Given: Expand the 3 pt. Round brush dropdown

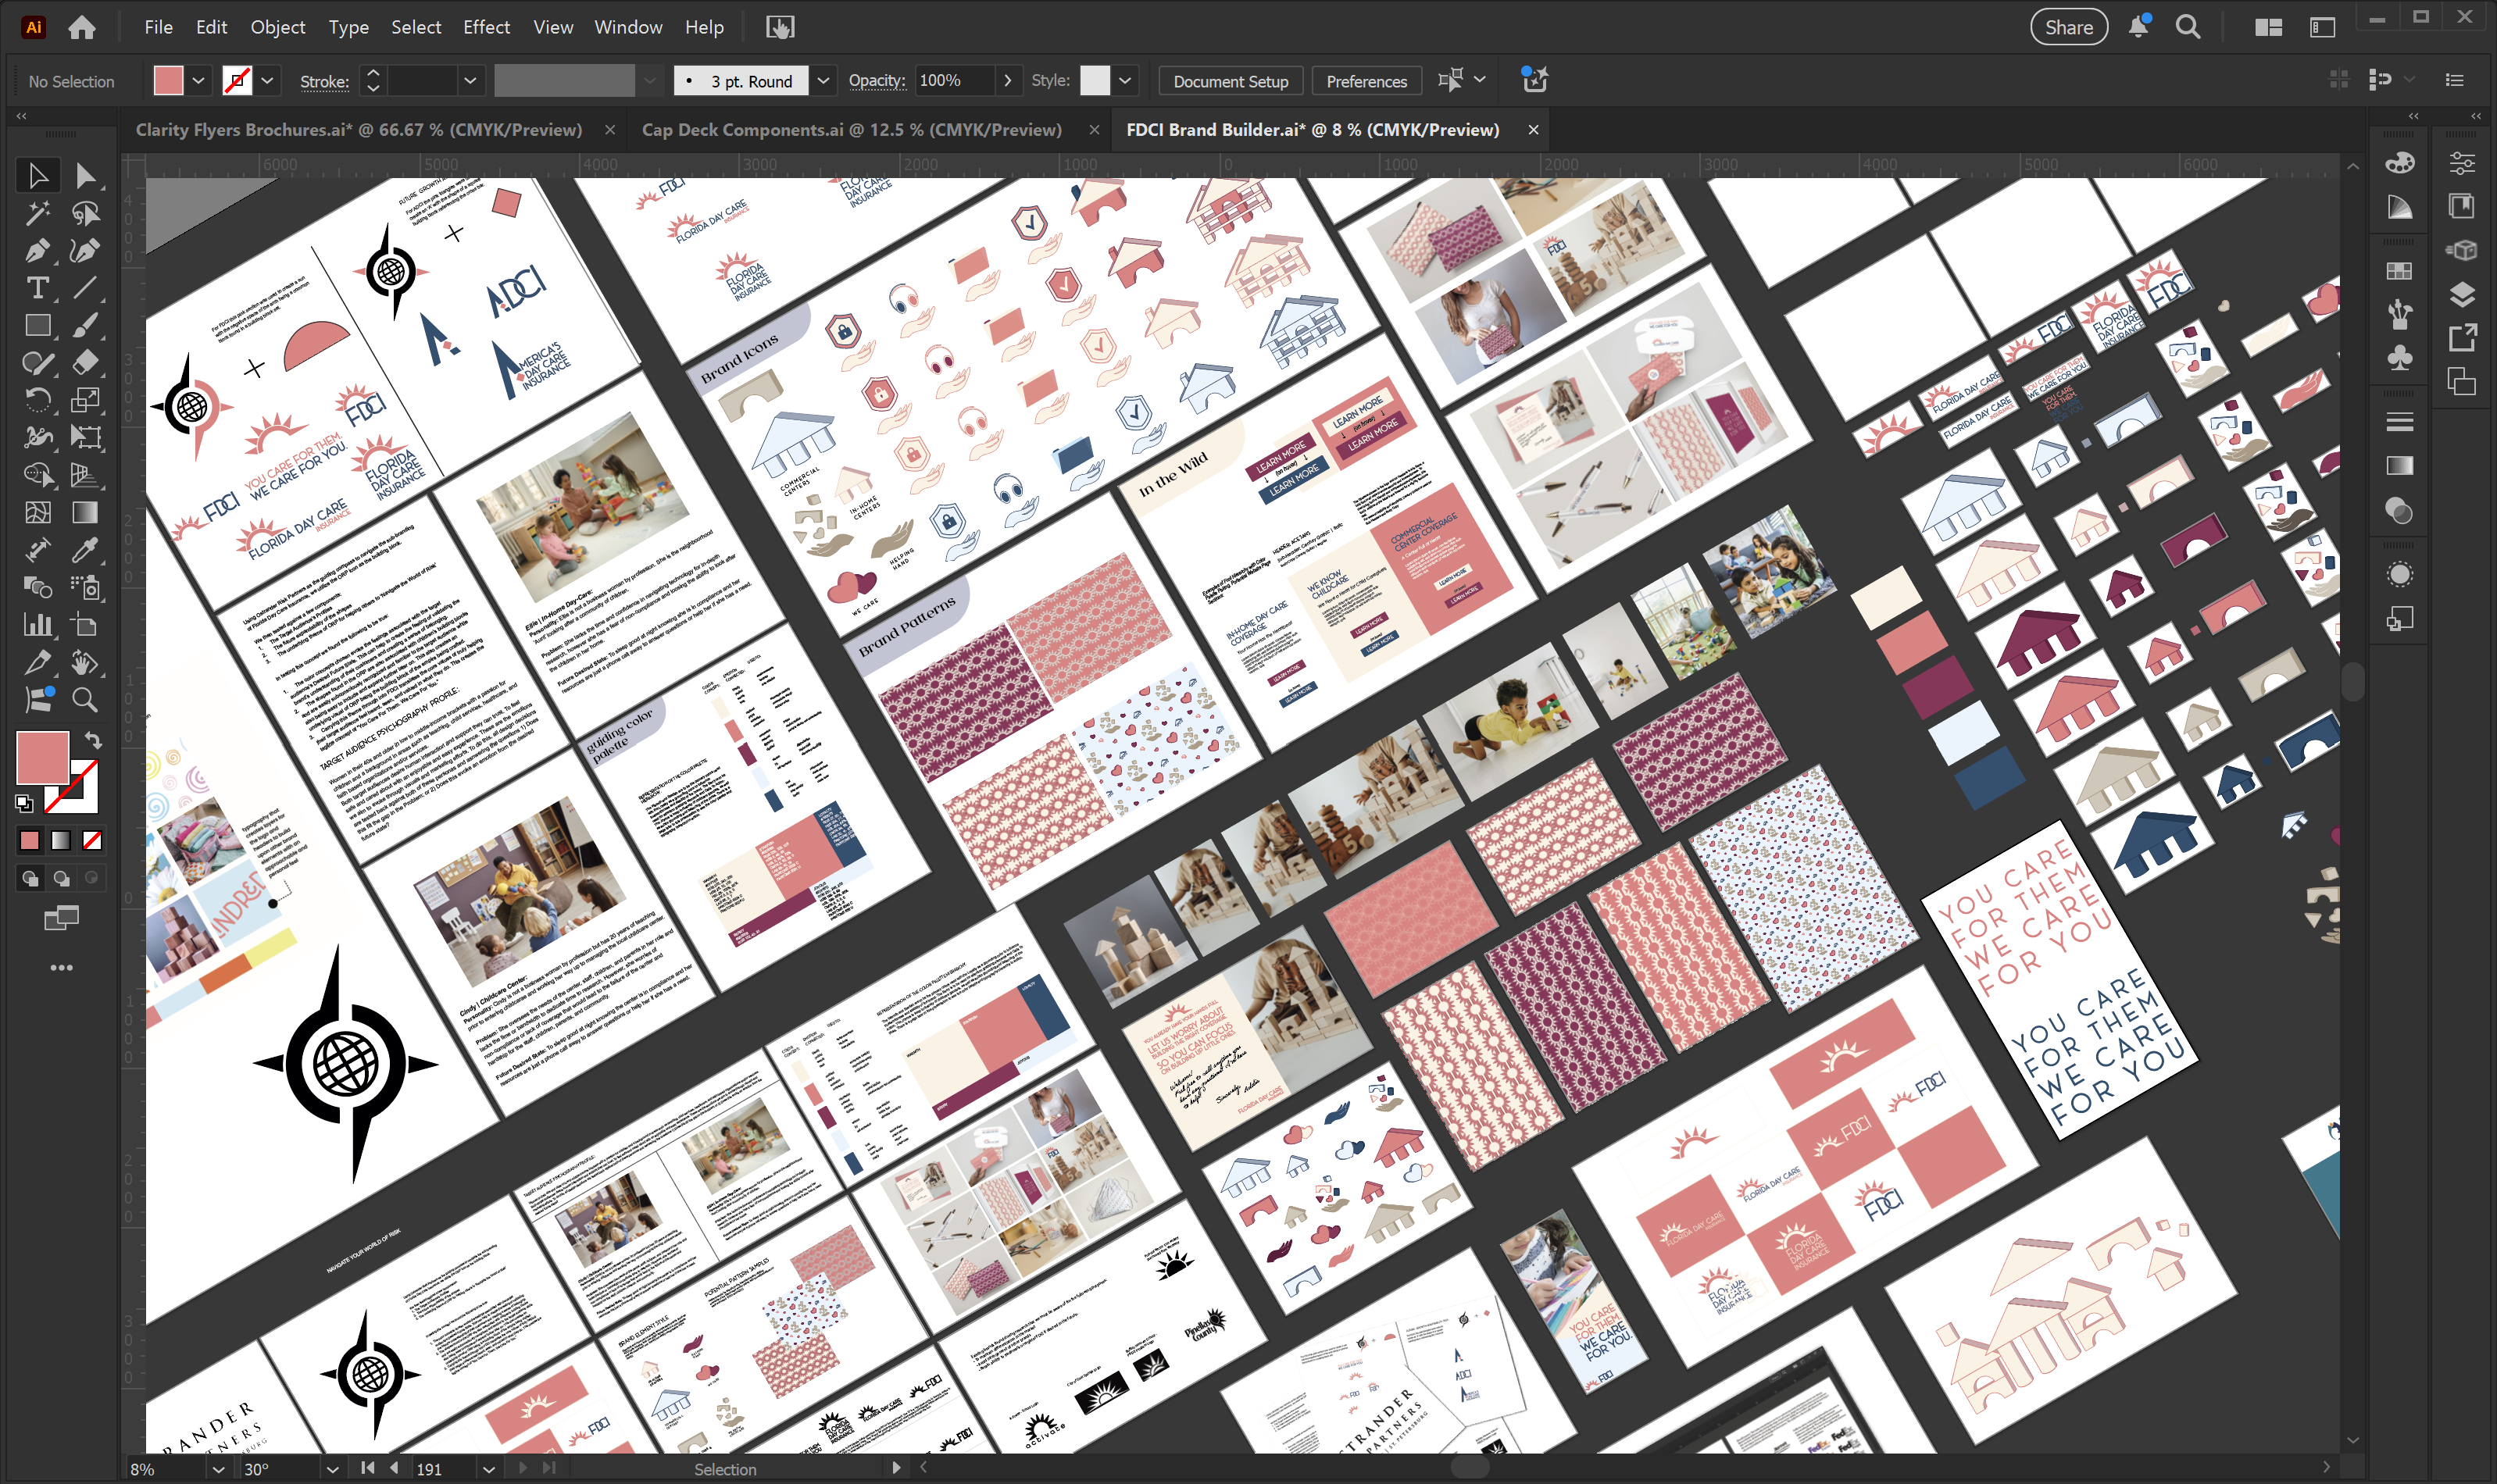Looking at the screenshot, I should tap(823, 81).
